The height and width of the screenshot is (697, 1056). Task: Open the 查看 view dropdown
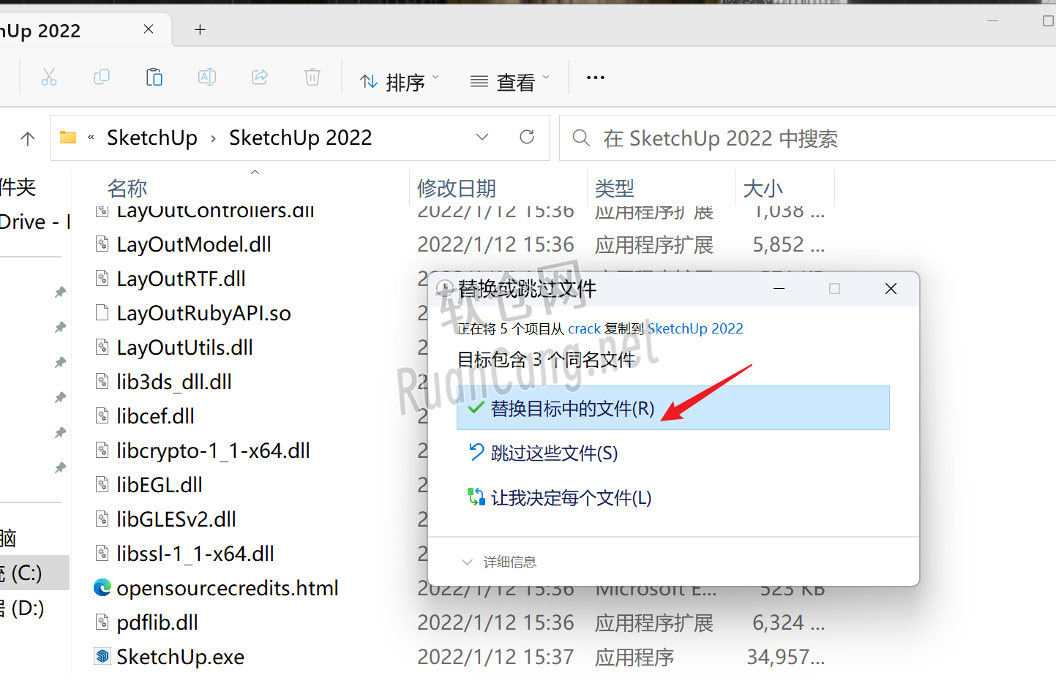pos(510,82)
